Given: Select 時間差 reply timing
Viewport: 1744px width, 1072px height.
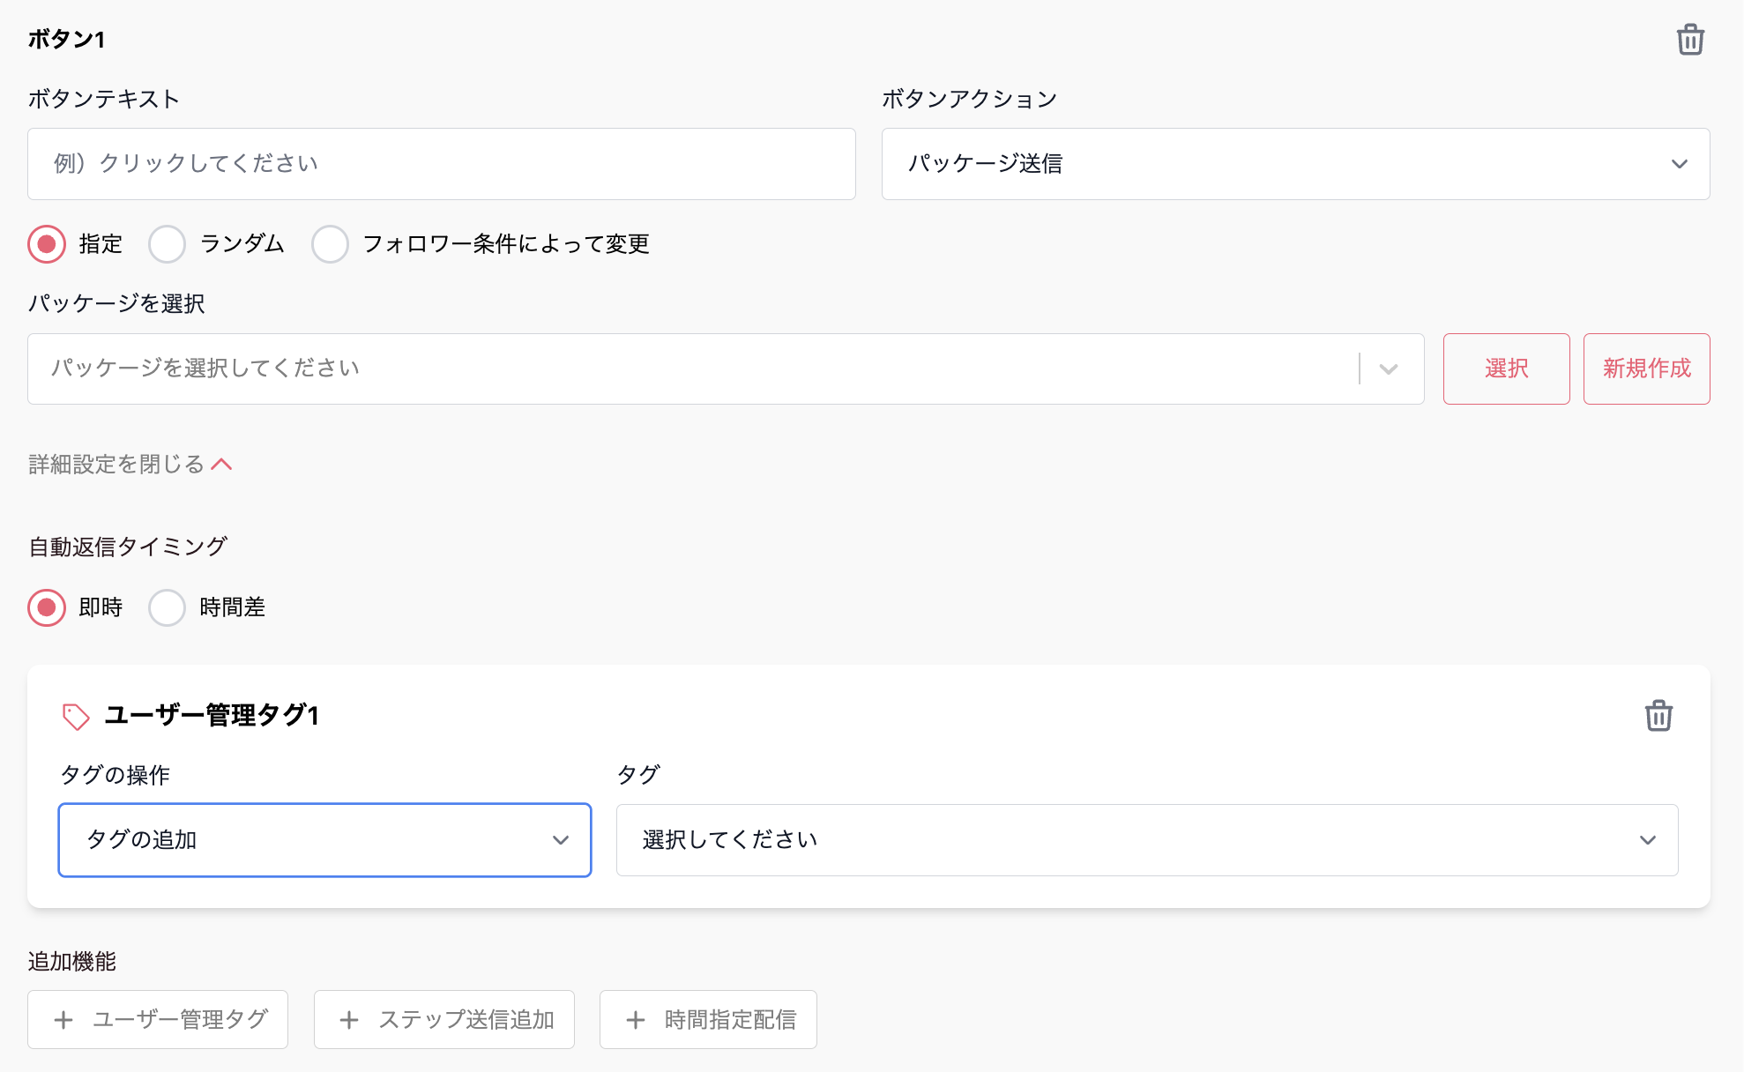Looking at the screenshot, I should (x=167, y=607).
